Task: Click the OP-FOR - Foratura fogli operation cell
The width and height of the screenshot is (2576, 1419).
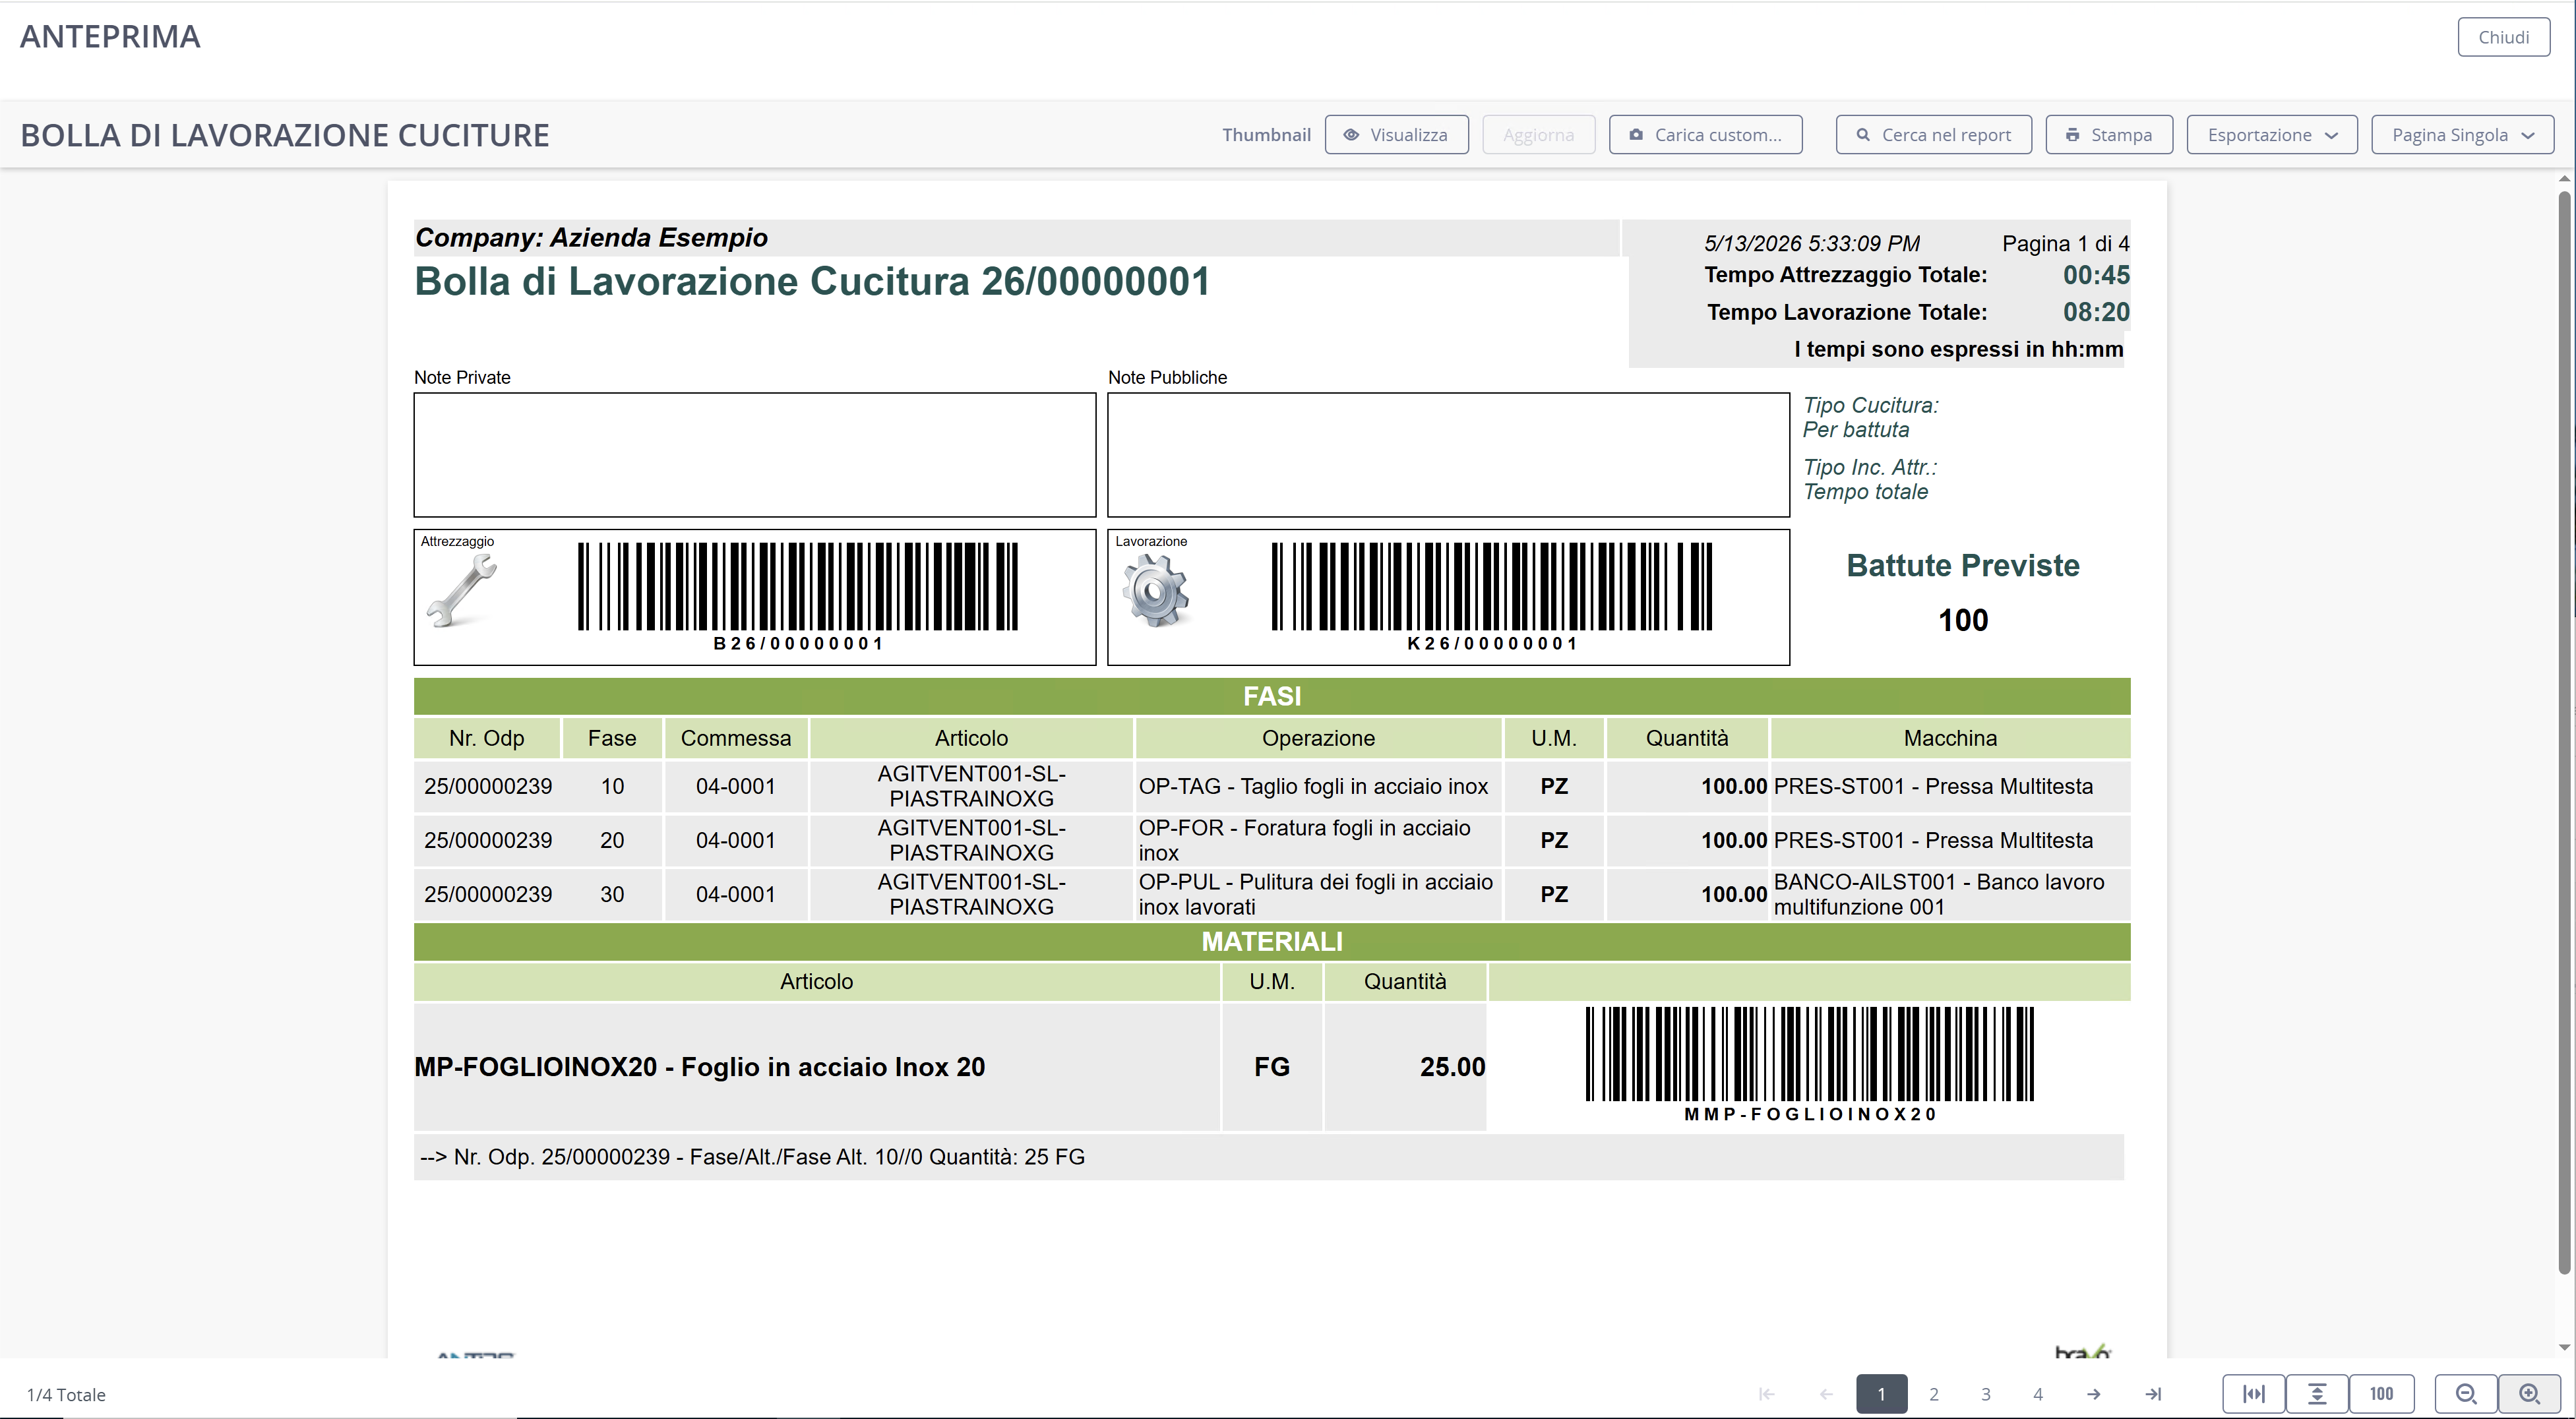Action: pos(1318,840)
